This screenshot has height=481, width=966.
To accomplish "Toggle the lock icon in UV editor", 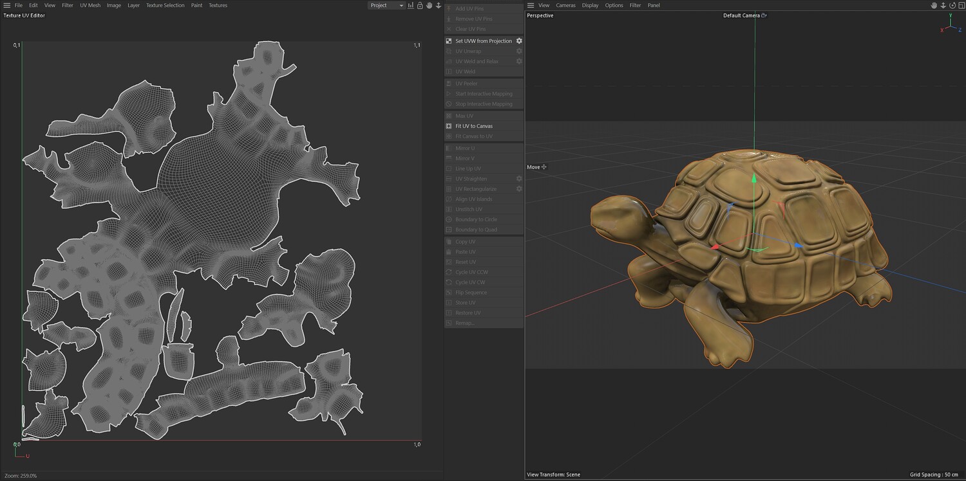I will (x=420, y=5).
